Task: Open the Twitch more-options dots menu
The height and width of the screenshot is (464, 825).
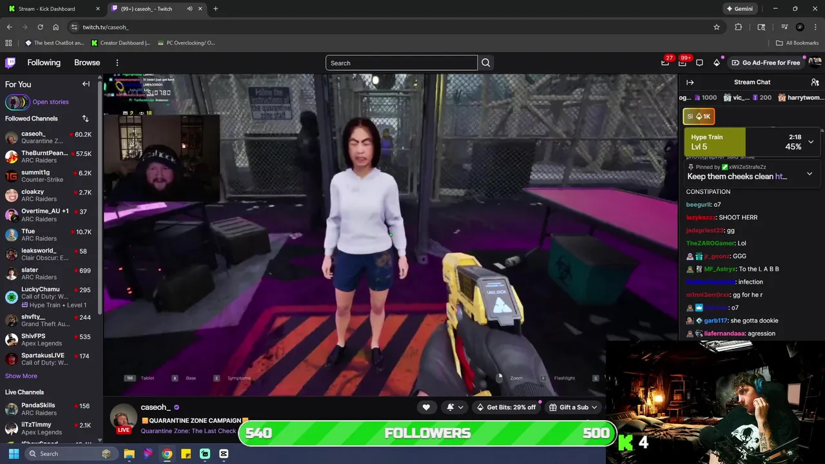Action: tap(117, 63)
